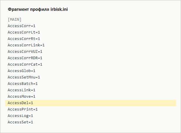Click the empty yellow highlight area right of AccessDel
Viewport: 181px width, 133px height.
[x=105, y=103]
